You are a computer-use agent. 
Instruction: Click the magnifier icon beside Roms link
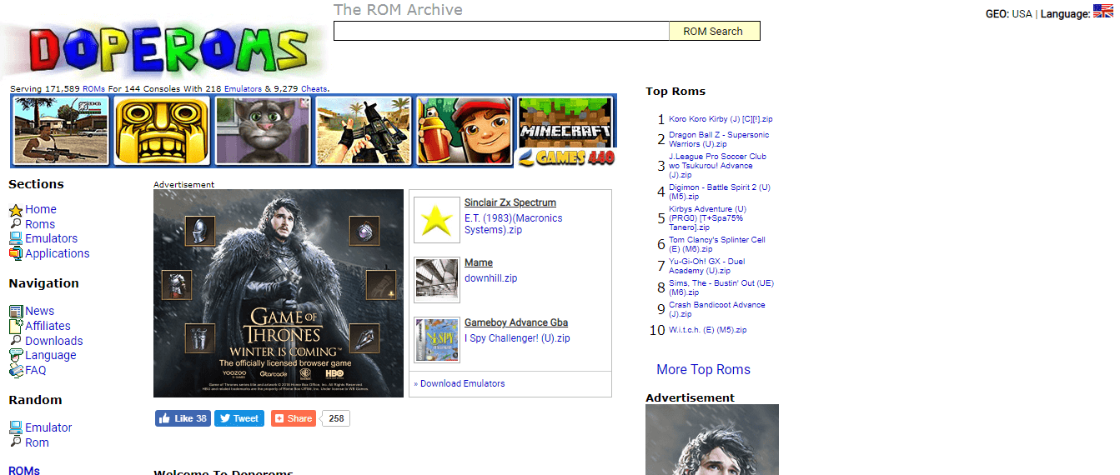15,224
